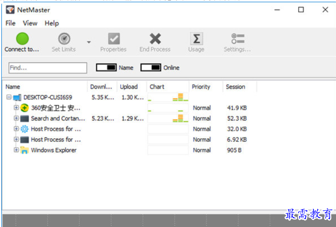Click the DESKTOP-CUSI6S9 traffic chart
Viewport: 336px width, 227px height.
pyautogui.click(x=168, y=97)
